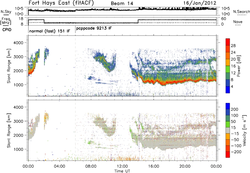This screenshot has height=173, width=250.
Task: Click the dashed CPID change line in power panel
Action: [x=75, y=66]
